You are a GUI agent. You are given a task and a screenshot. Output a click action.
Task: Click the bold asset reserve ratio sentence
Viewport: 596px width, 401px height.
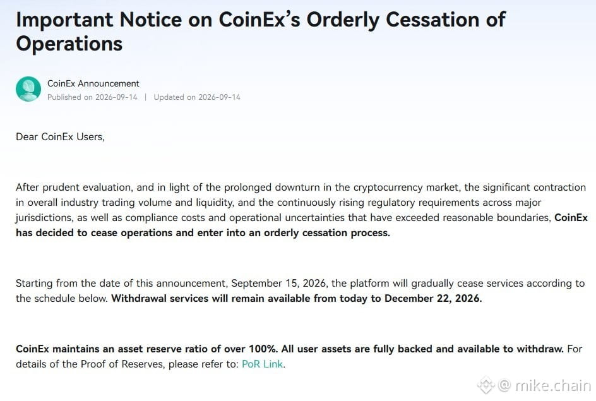(x=290, y=349)
